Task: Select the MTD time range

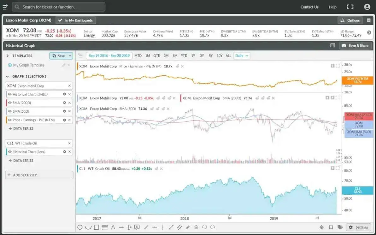Action: click(138, 56)
